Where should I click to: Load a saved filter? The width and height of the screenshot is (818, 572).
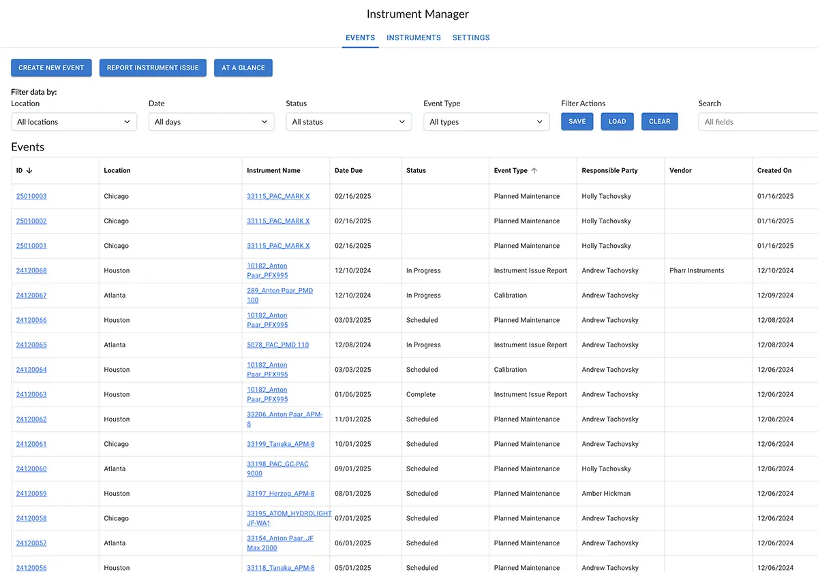[x=618, y=122]
